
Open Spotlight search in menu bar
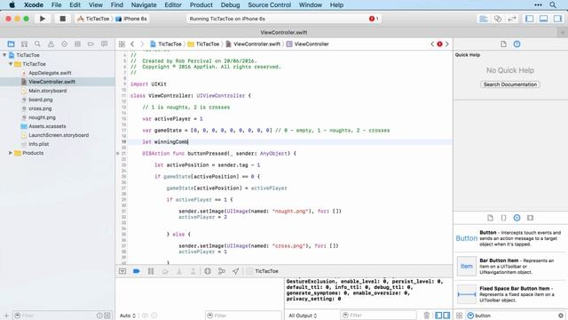[552, 4]
